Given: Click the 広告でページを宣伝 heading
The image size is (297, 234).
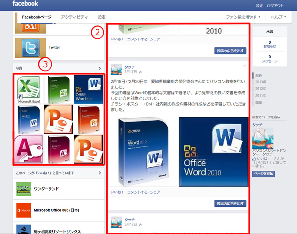Looking at the screenshot, I should coord(266,117).
